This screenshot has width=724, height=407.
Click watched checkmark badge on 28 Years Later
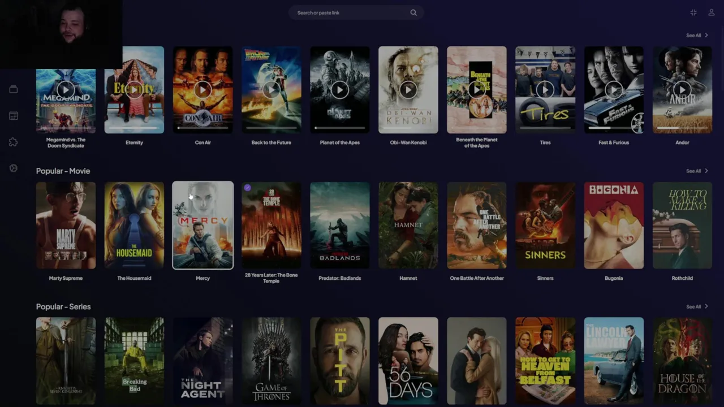(x=247, y=188)
